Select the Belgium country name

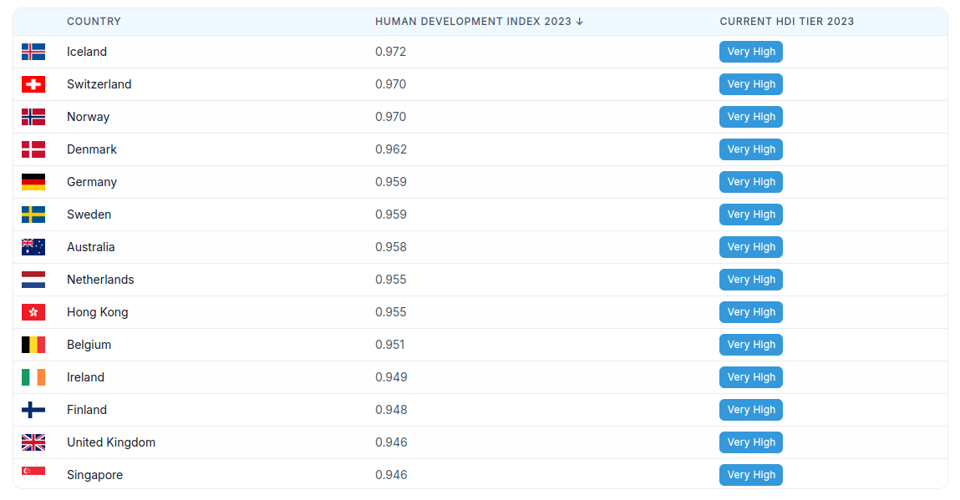89,345
